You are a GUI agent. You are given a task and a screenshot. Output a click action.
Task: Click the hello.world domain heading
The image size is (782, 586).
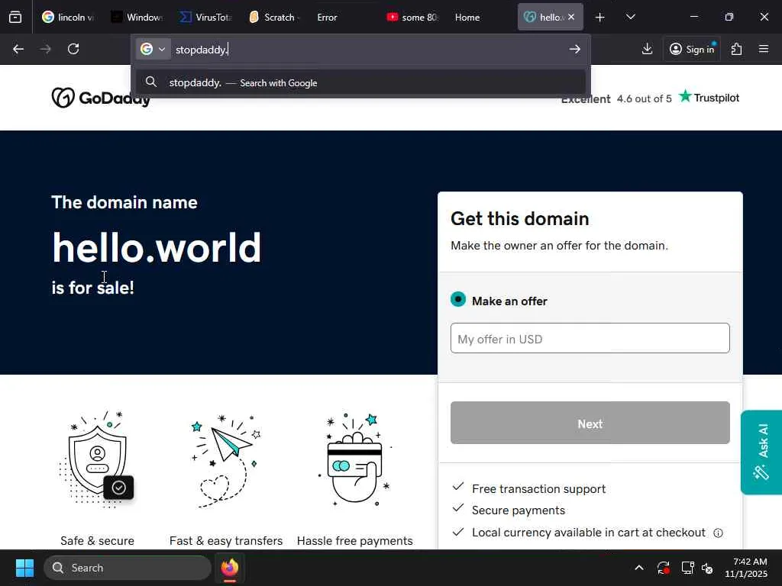(157, 247)
